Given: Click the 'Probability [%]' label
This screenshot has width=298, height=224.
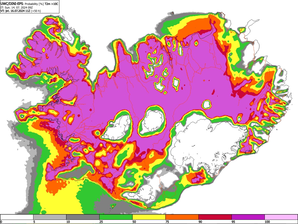Looking at the screenshot, I should (x=34, y=4).
